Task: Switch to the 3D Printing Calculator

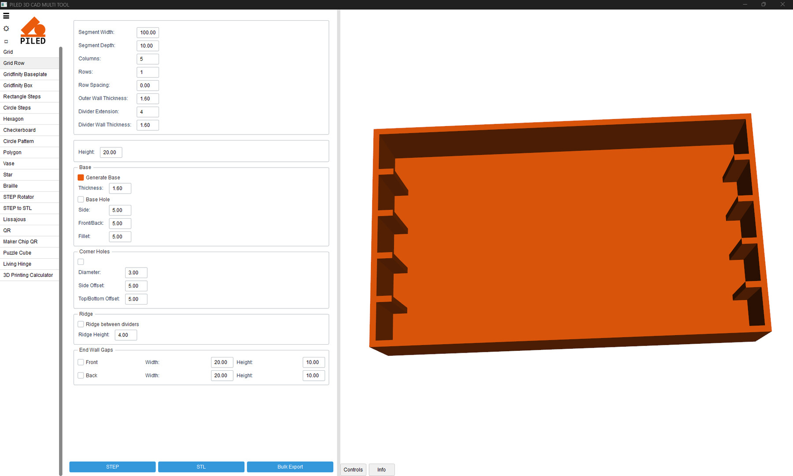Action: pyautogui.click(x=28, y=275)
